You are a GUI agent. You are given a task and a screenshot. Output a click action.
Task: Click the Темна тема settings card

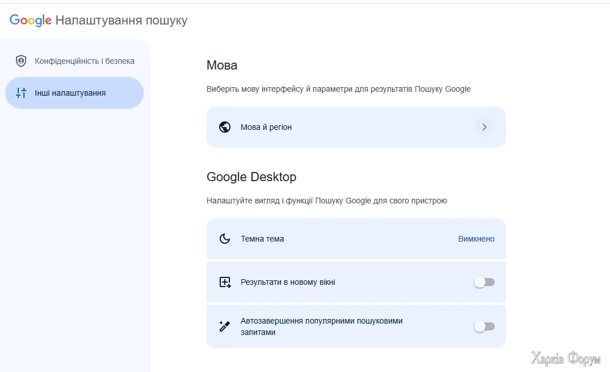click(x=356, y=239)
